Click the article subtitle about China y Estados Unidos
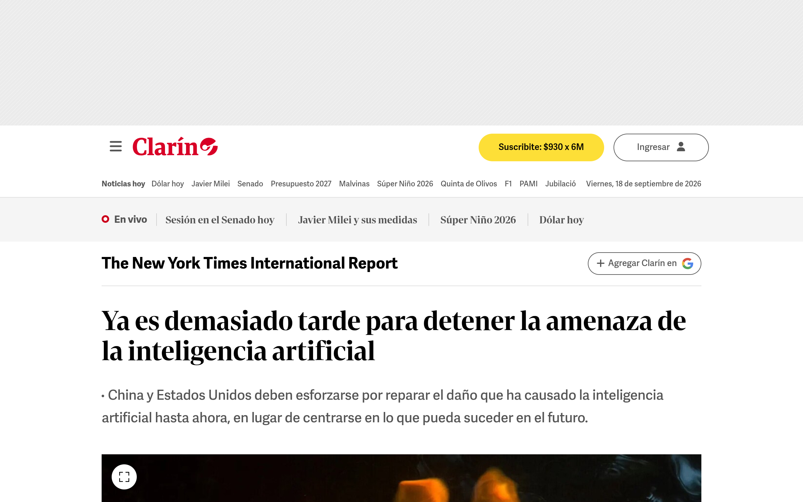 [382, 406]
